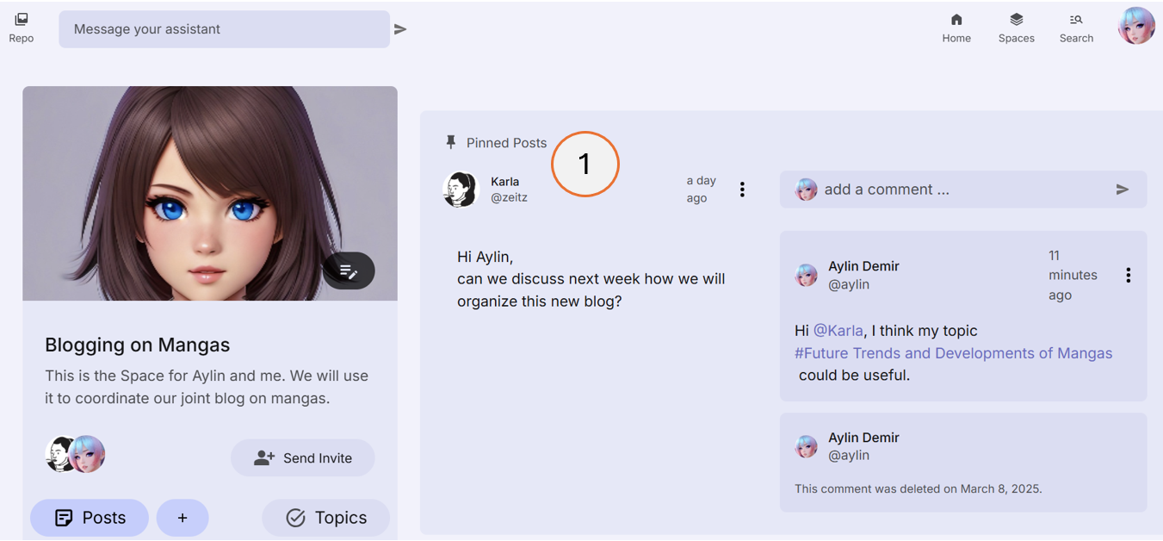Create a new item with the plus button
Screen dimensions: 1163x541
click(x=182, y=518)
